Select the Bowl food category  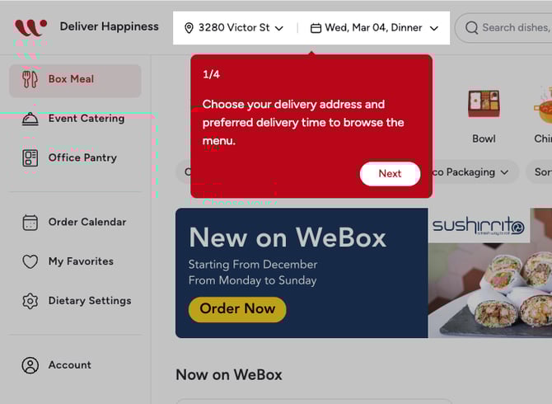pos(484,115)
